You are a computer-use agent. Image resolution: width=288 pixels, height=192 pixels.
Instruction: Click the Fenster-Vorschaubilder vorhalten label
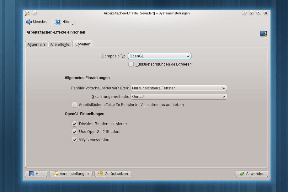tap(100, 88)
